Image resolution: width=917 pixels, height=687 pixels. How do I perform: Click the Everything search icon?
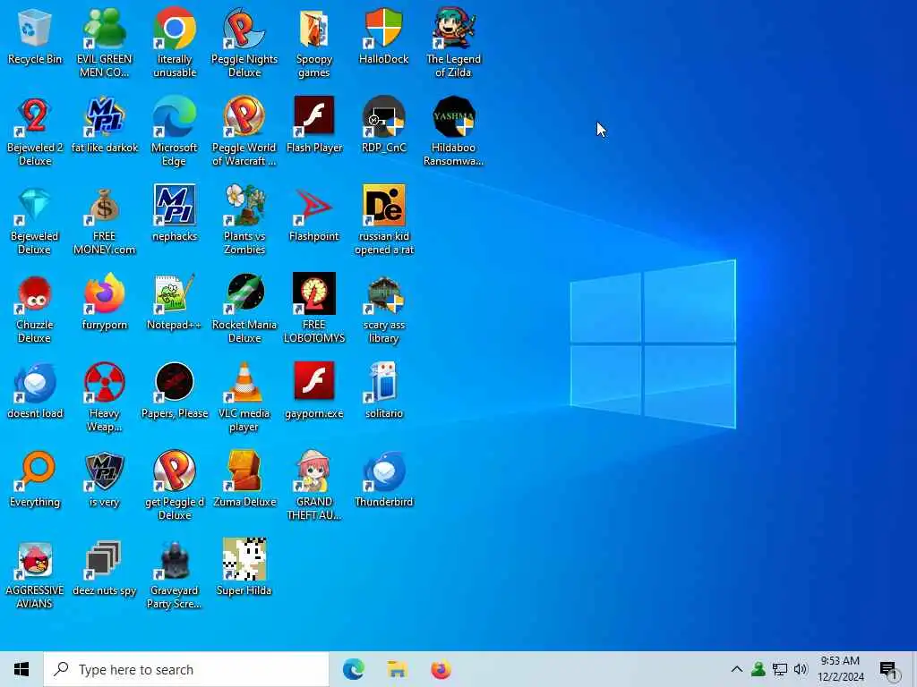tap(35, 479)
